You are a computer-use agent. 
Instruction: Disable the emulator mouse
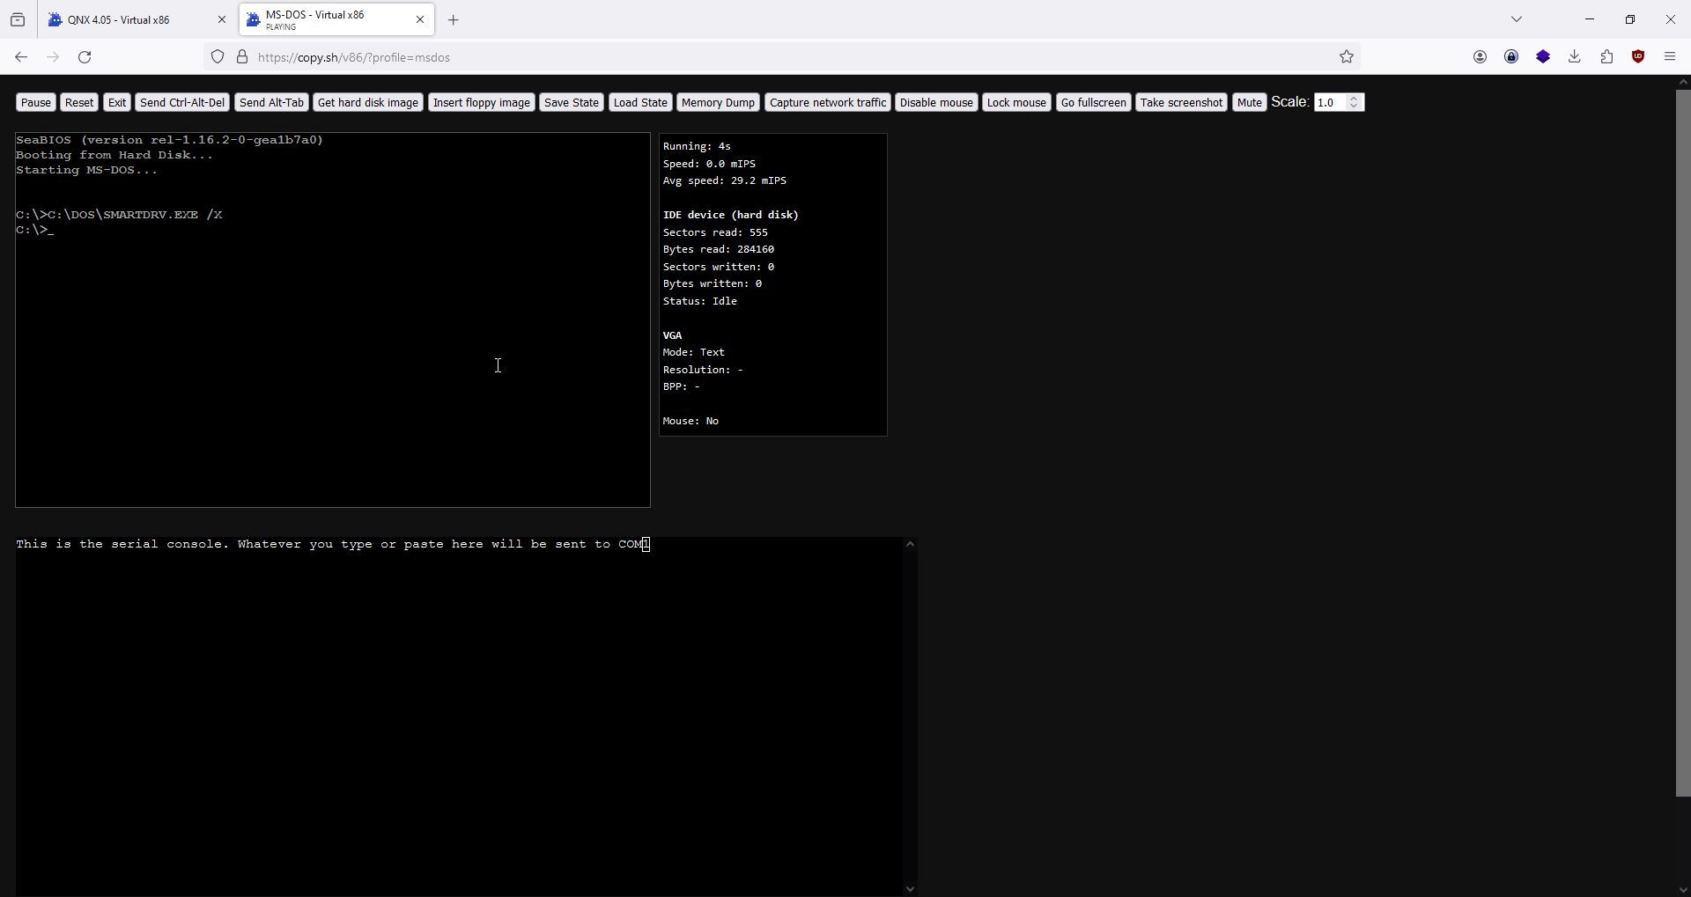point(936,103)
